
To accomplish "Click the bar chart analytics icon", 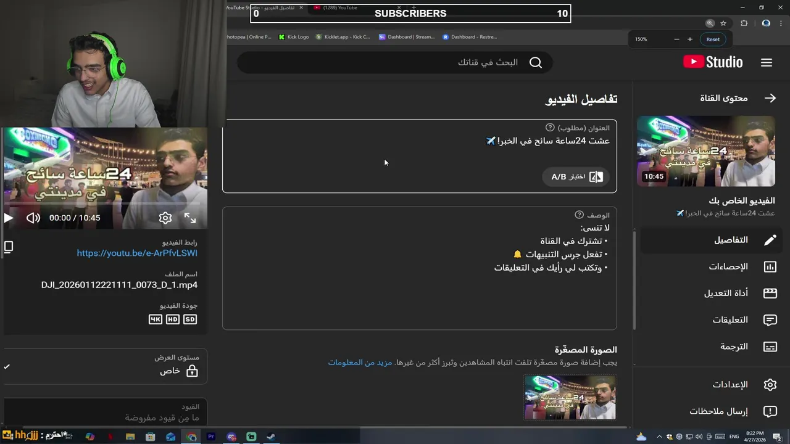I will tap(770, 266).
